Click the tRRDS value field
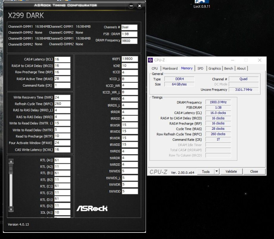This screenshot has height=239, width=274. click(x=130, y=99)
